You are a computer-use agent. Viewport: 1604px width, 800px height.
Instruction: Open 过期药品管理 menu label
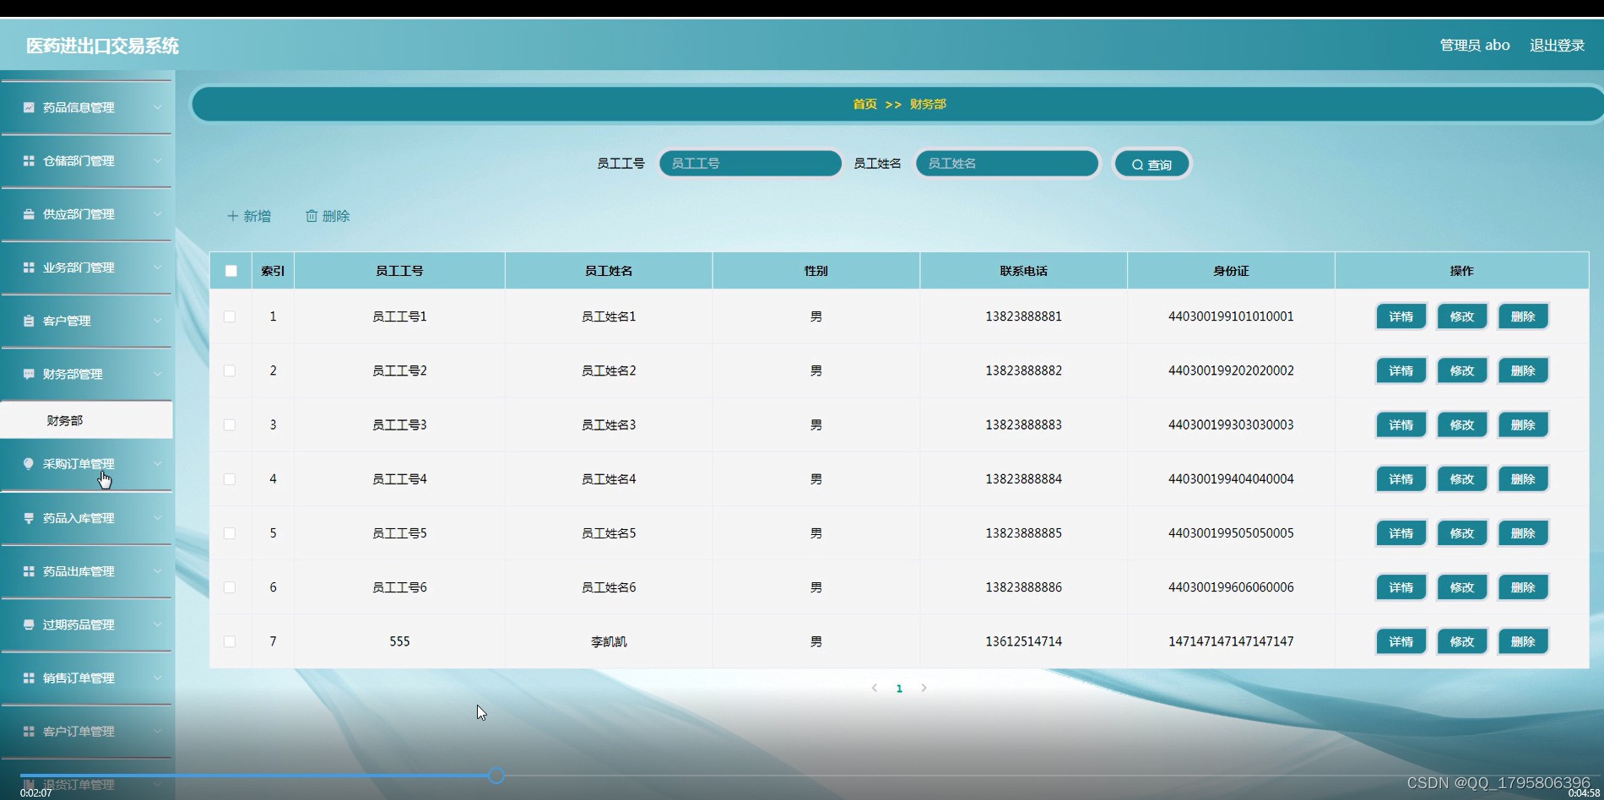coord(79,624)
